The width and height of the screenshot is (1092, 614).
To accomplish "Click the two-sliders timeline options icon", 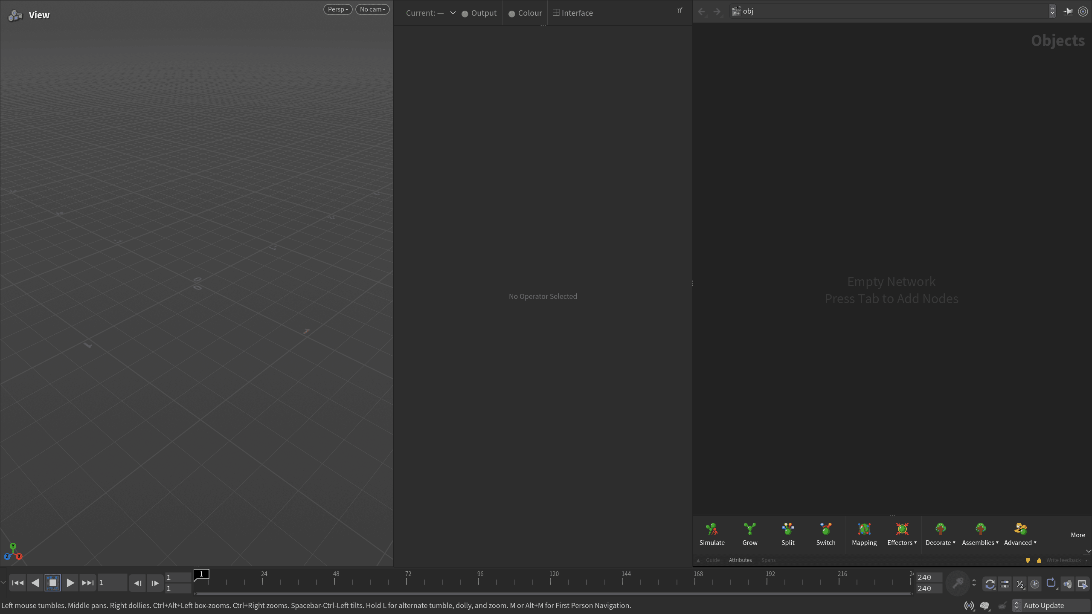I will 1005,584.
